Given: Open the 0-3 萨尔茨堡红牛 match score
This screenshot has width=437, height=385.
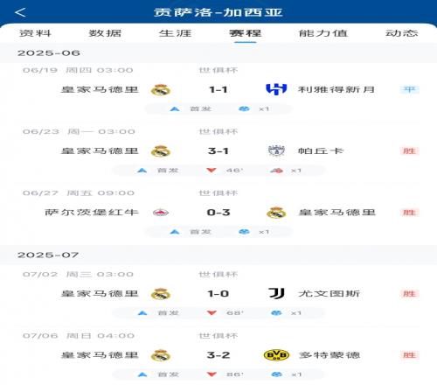Looking at the screenshot, I should (218, 213).
